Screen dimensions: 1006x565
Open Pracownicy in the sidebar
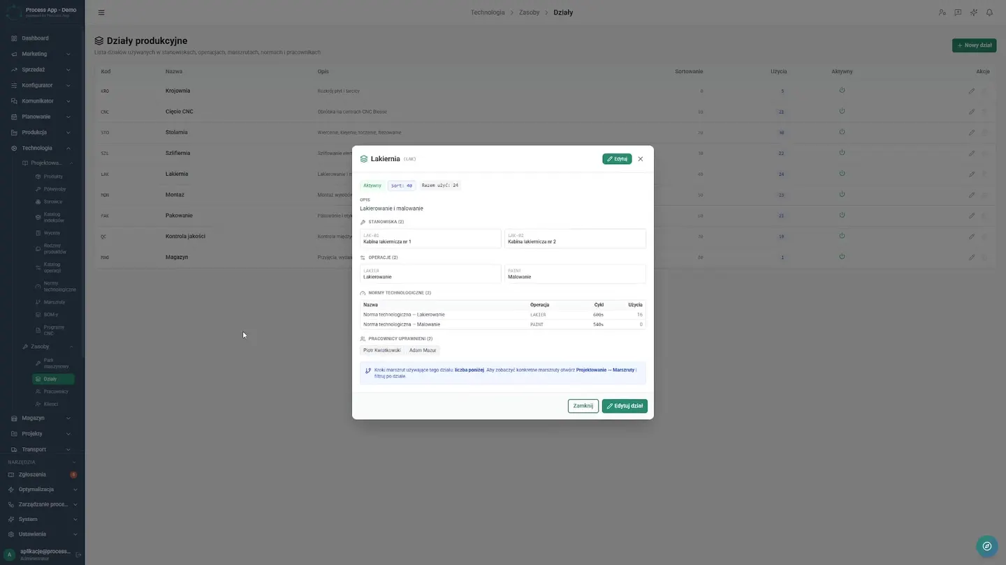tap(54, 391)
